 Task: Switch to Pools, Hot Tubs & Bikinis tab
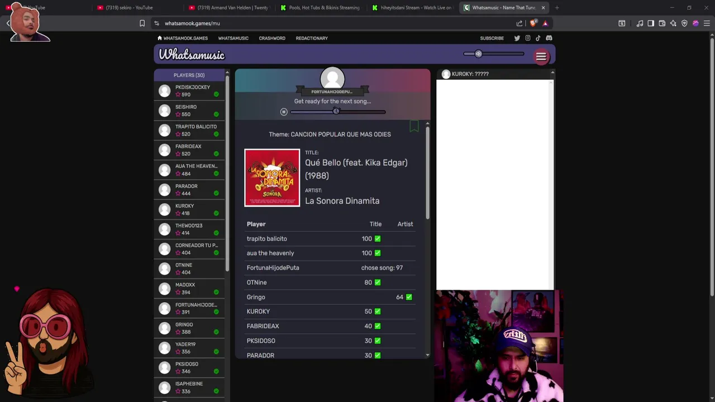[x=321, y=8]
